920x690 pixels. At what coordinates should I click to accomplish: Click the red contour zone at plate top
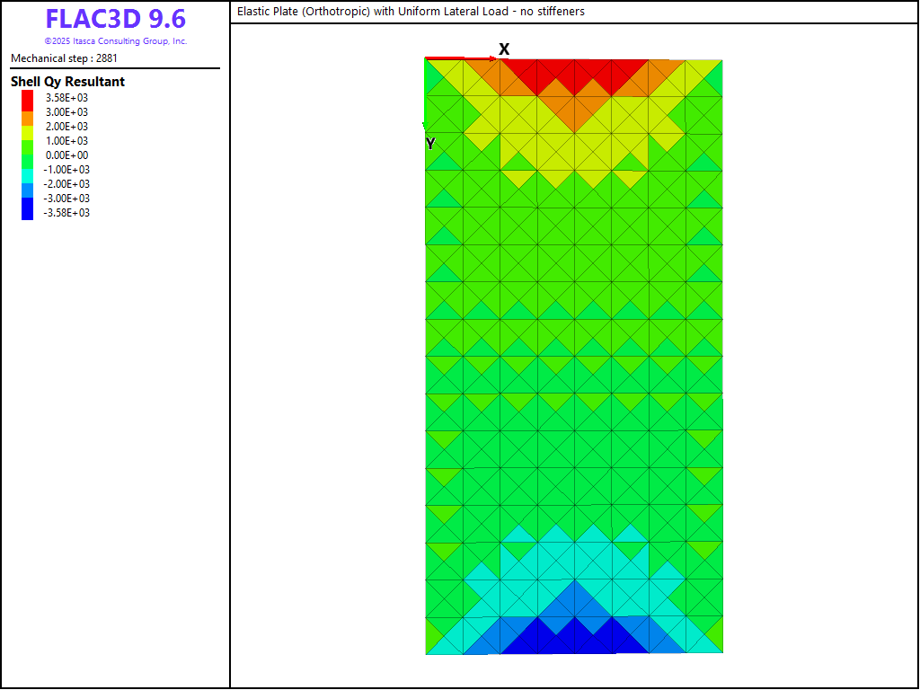(575, 72)
